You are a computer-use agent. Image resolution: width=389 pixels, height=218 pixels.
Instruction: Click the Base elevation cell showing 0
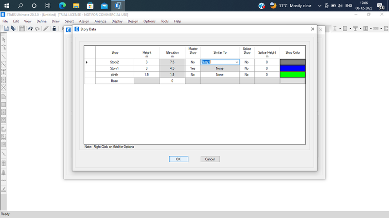click(x=172, y=81)
